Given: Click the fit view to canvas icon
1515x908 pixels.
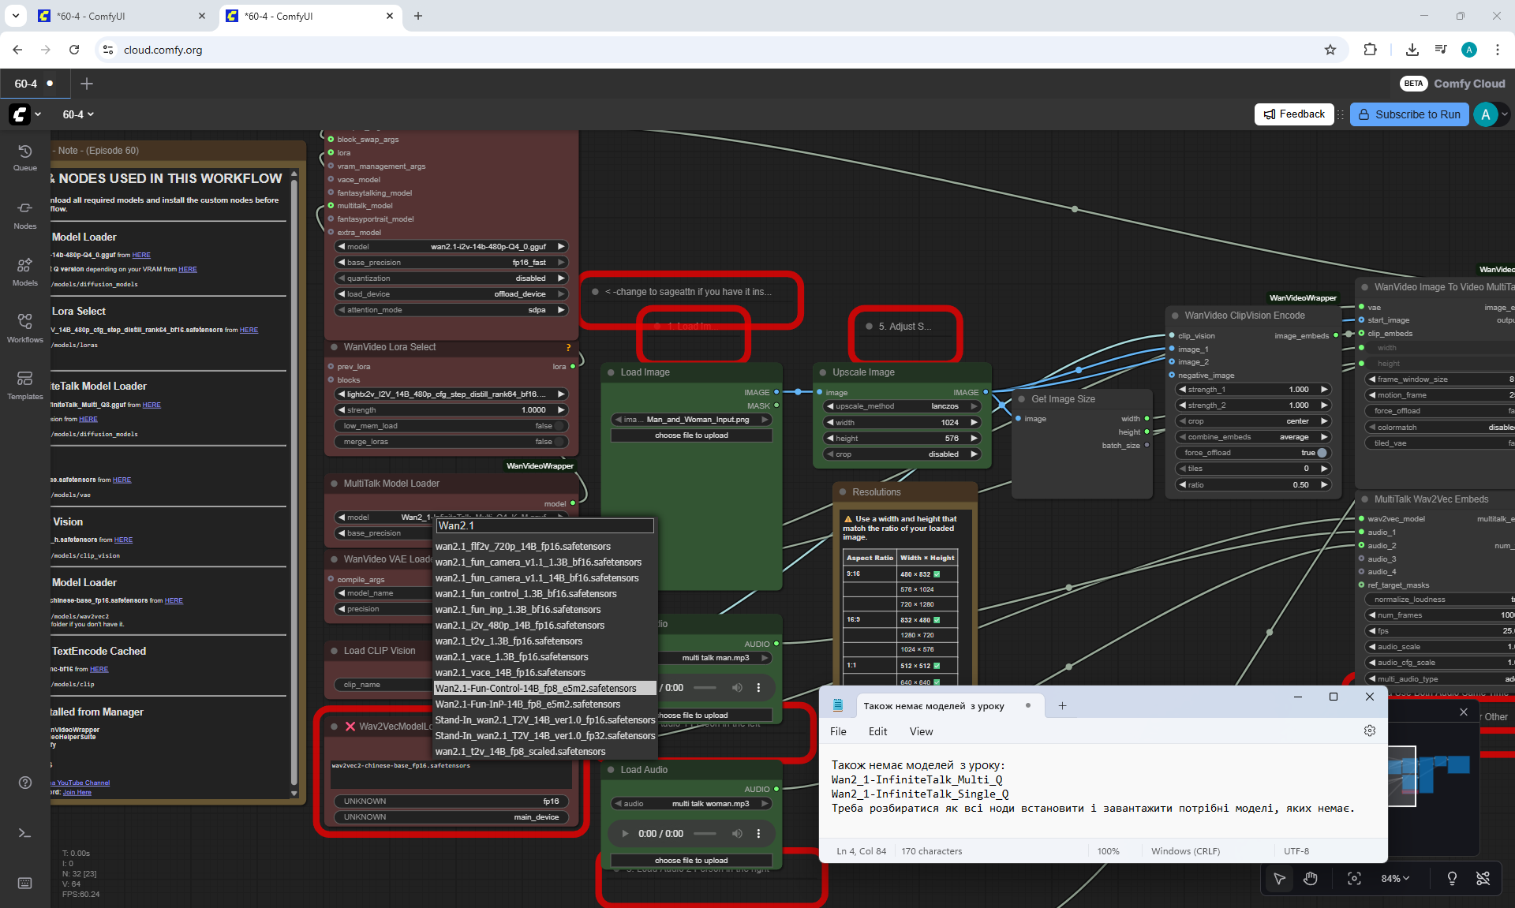Looking at the screenshot, I should pyautogui.click(x=1354, y=879).
